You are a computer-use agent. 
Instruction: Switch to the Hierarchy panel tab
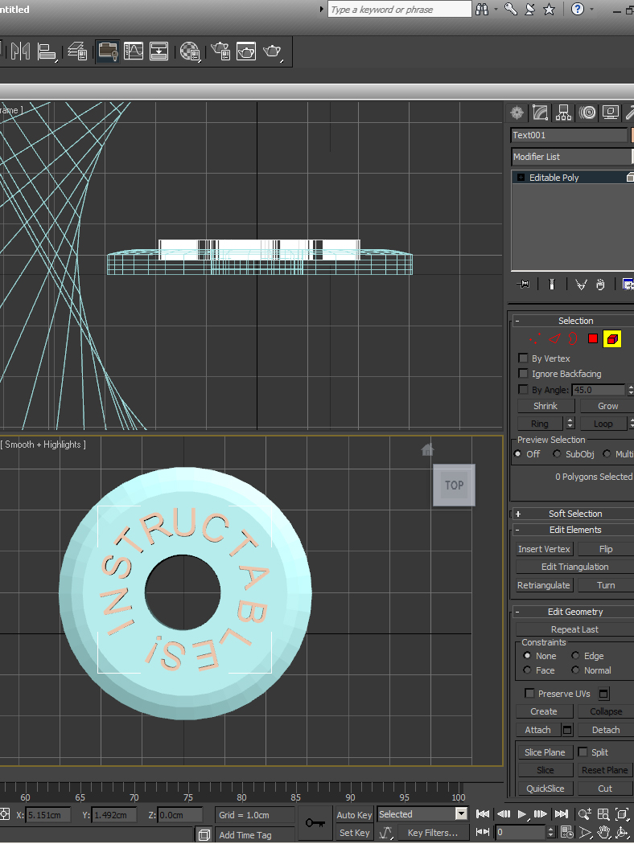563,113
